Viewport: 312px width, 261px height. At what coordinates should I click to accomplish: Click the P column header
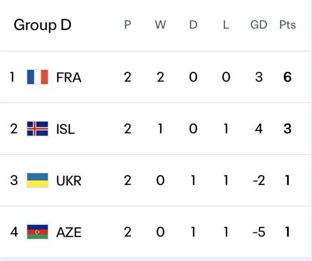tap(128, 25)
